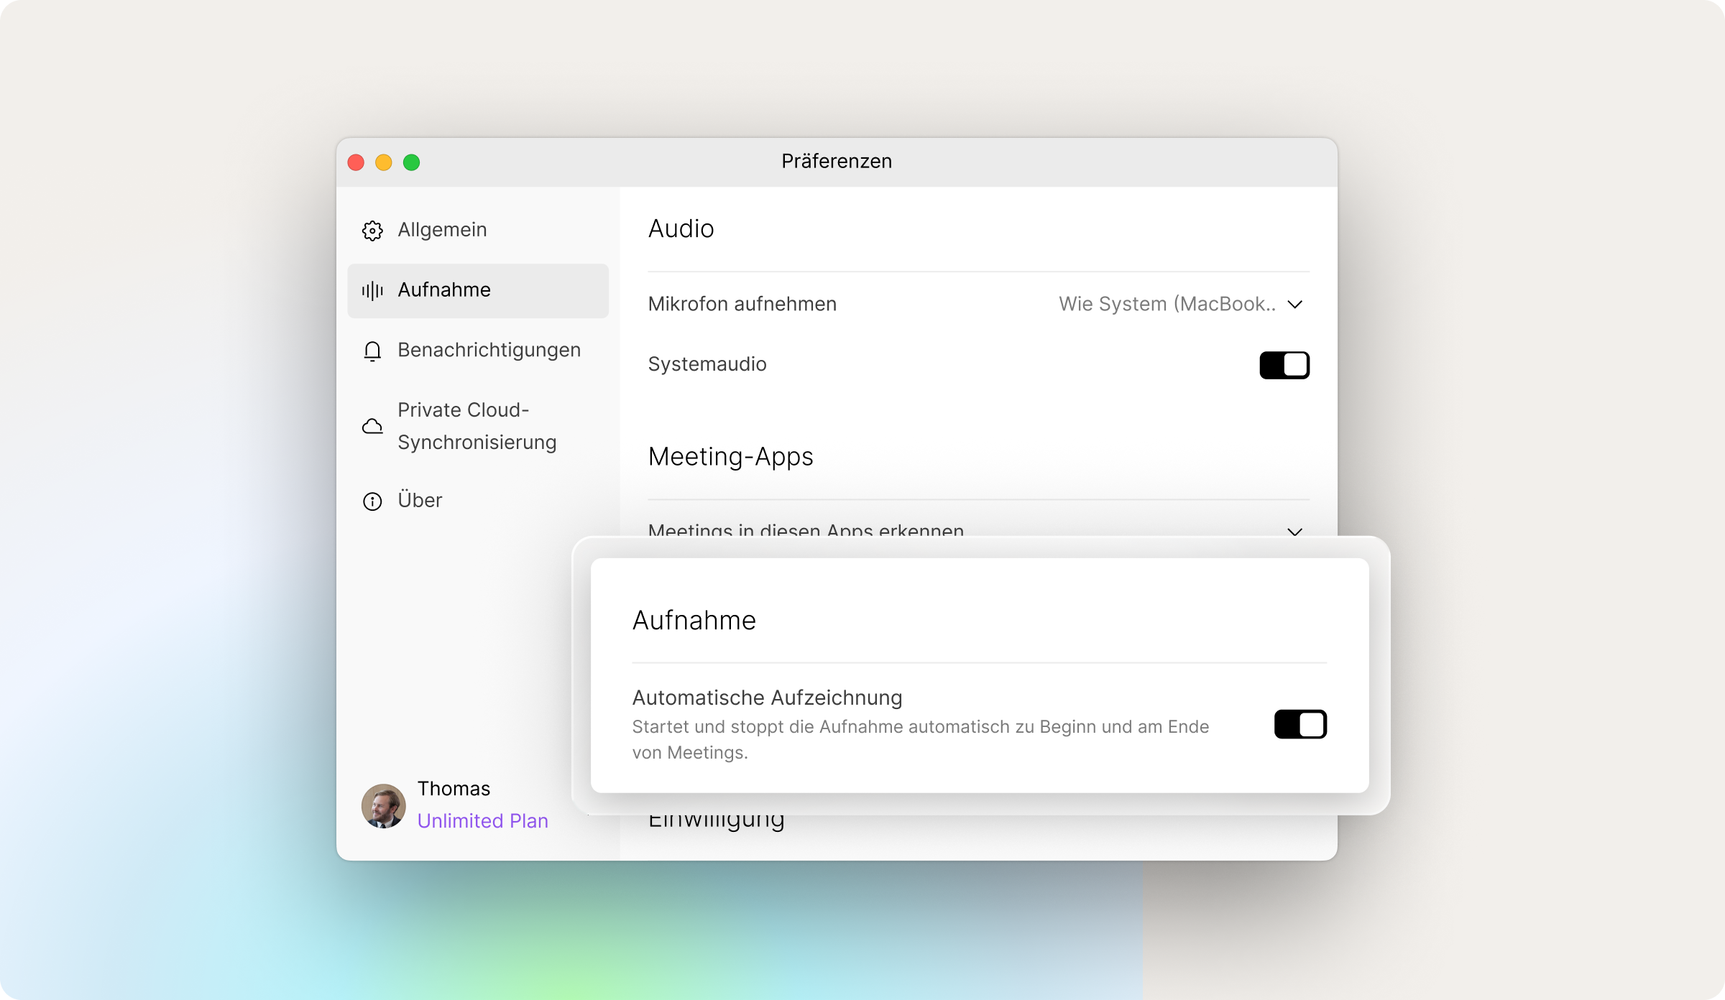The image size is (1725, 1000).
Task: Open the Allgemein preferences tab
Action: click(442, 230)
